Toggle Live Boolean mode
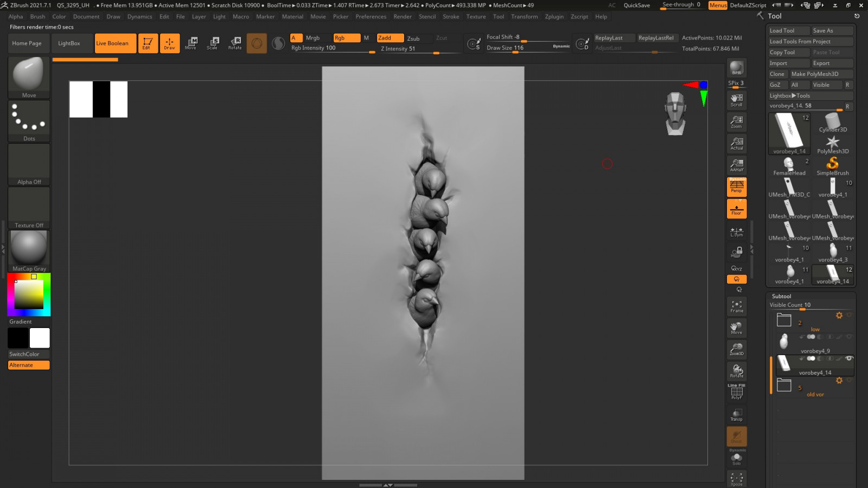This screenshot has height=488, width=868. click(x=115, y=43)
